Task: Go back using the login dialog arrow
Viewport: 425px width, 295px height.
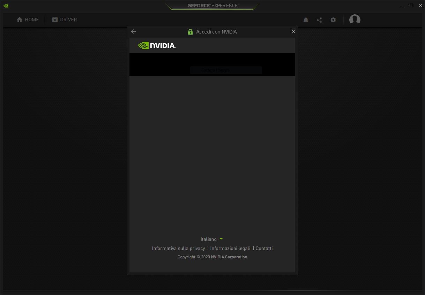Action: (134, 31)
